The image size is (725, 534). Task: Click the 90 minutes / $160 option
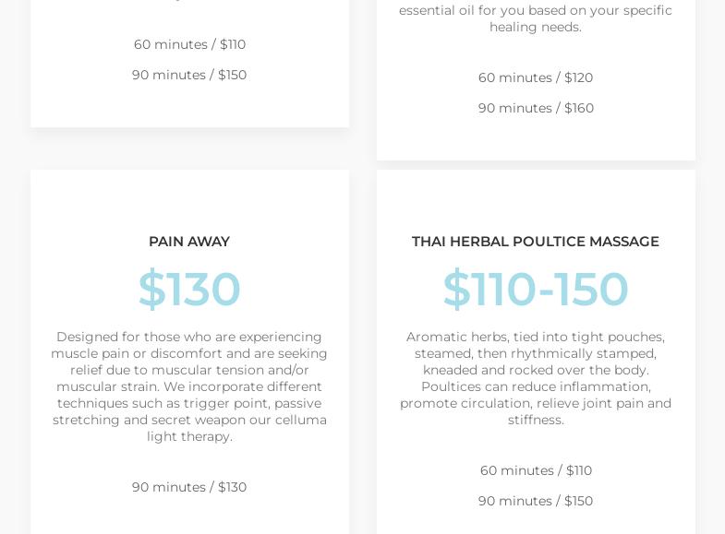pos(536,108)
